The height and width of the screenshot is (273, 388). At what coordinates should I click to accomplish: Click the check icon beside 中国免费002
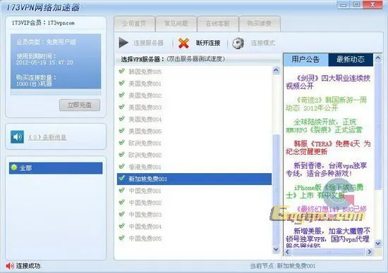pos(121,202)
